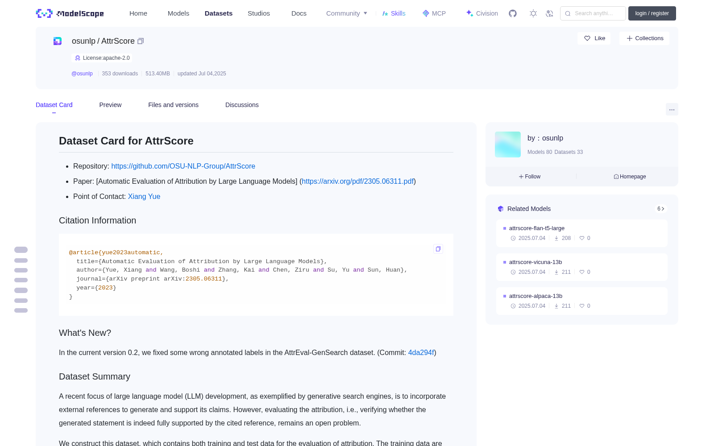Copy dataset name osunlp/AttrScore icon

[141, 41]
